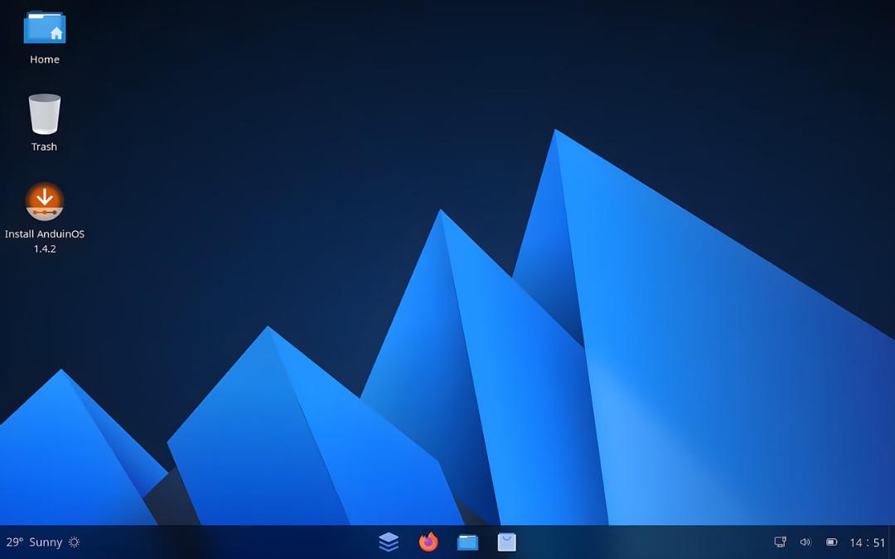Viewport: 895px width, 559px height.
Task: Open the battery indicator tray icon
Action: [x=832, y=542]
